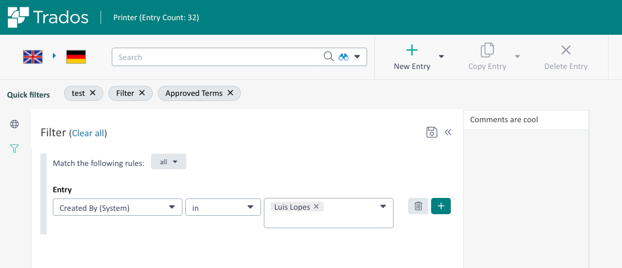This screenshot has height=268, width=622.
Task: Click the English UK source language flag
Action: click(x=33, y=57)
